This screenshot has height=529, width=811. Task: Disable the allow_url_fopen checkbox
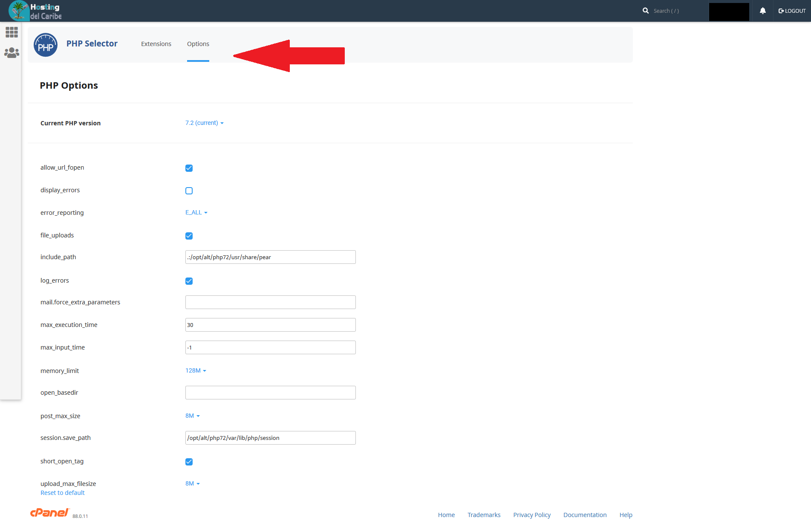pos(189,168)
